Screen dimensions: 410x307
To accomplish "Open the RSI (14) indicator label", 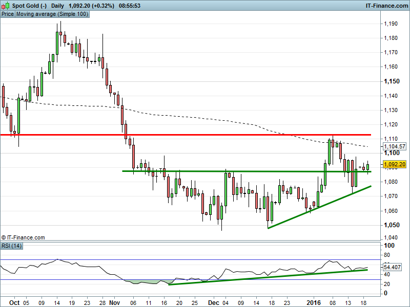I will [x=10, y=246].
